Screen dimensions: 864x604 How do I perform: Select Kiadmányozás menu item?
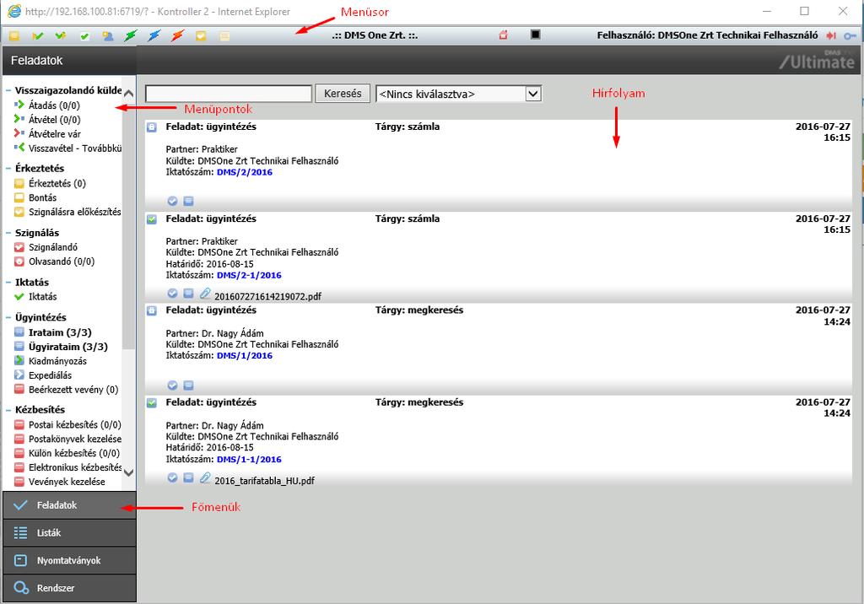tap(57, 361)
